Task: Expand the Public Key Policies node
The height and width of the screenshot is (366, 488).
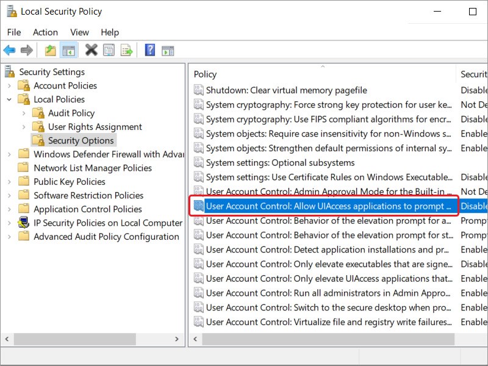Action: [x=9, y=182]
